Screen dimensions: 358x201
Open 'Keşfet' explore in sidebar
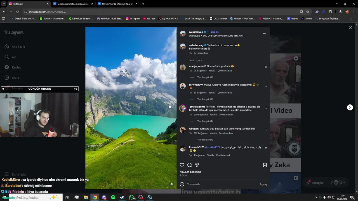[x=12, y=68]
